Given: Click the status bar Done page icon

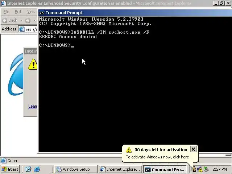Looking at the screenshot, I should point(3,161).
